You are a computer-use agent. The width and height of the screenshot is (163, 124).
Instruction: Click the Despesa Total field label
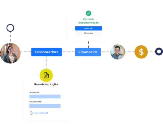[35, 102]
